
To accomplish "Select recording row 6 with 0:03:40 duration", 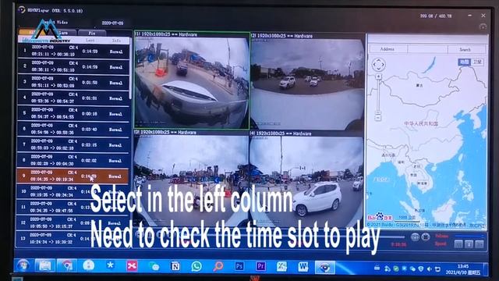I will coord(73,129).
